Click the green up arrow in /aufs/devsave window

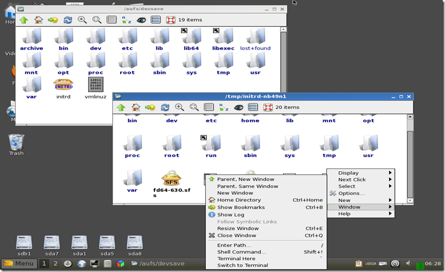click(24, 20)
